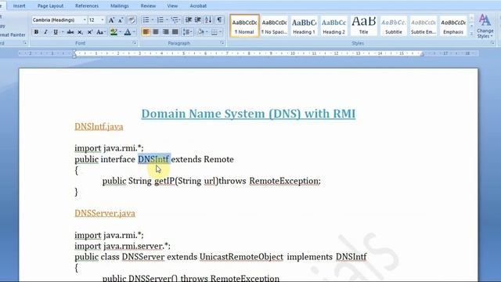Click Borders icon
The width and height of the screenshot is (501, 282).
click(214, 32)
